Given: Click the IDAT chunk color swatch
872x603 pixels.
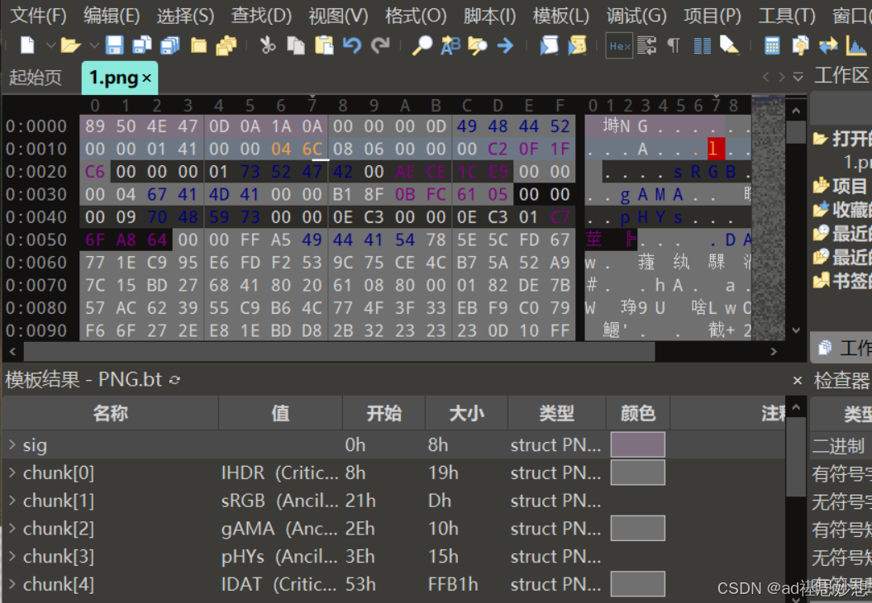Looking at the screenshot, I should coord(637,584).
